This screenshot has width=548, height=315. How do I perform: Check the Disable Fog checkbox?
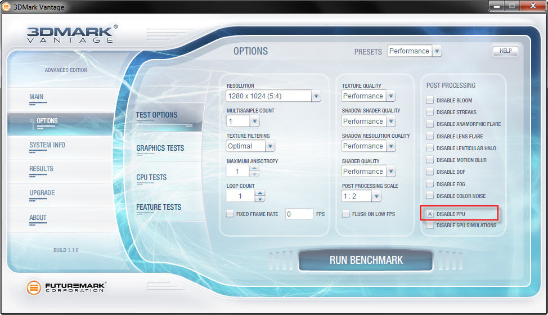coord(430,184)
